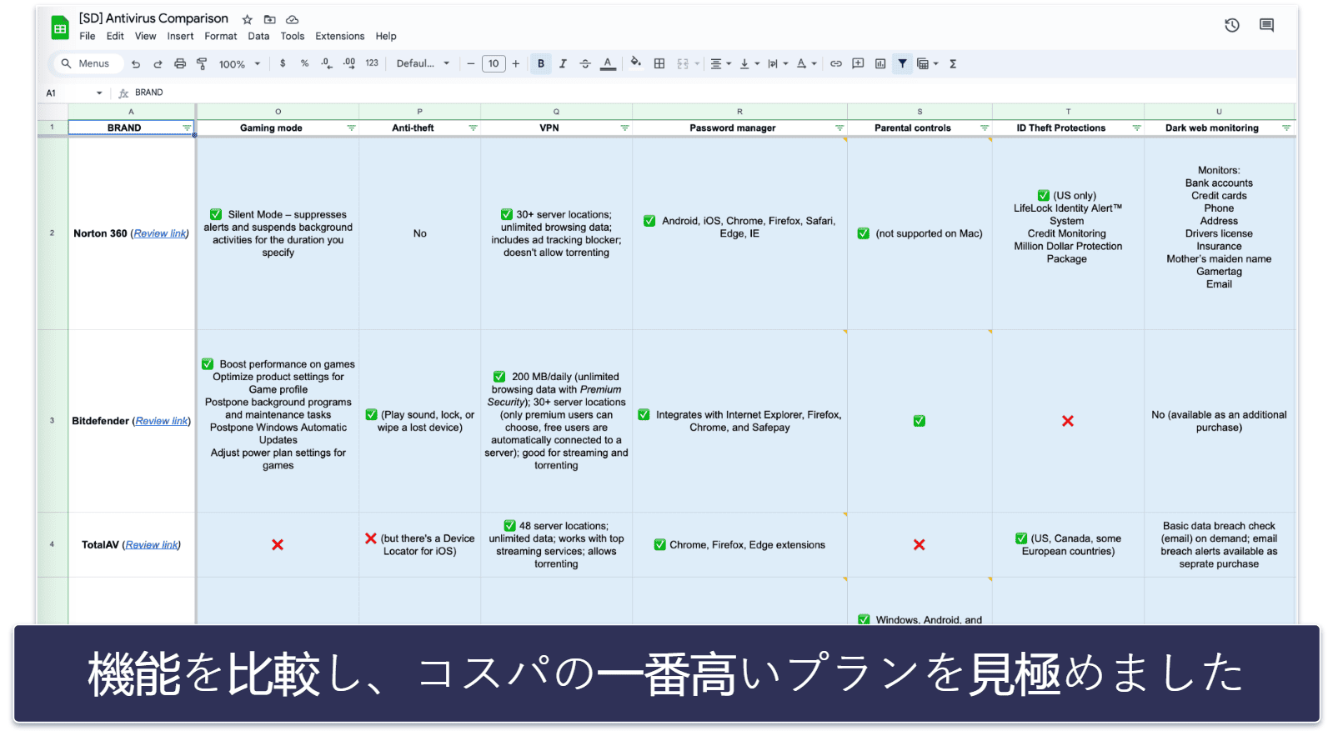This screenshot has width=1333, height=731.
Task: Decrease decimal places
Action: (327, 63)
